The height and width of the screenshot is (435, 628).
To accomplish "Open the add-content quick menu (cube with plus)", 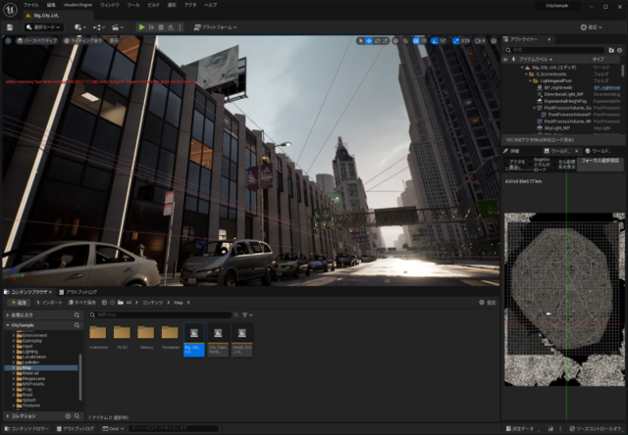I will pos(80,27).
